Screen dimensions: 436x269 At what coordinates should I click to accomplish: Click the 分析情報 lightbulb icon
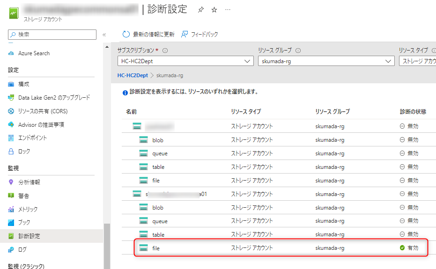pos(11,182)
